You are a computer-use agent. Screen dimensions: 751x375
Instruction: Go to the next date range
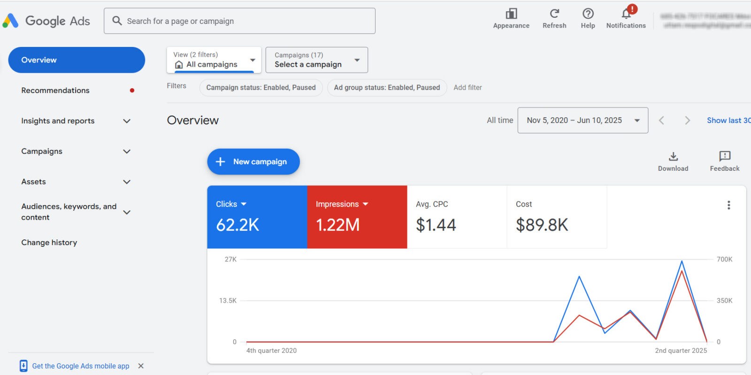point(687,120)
